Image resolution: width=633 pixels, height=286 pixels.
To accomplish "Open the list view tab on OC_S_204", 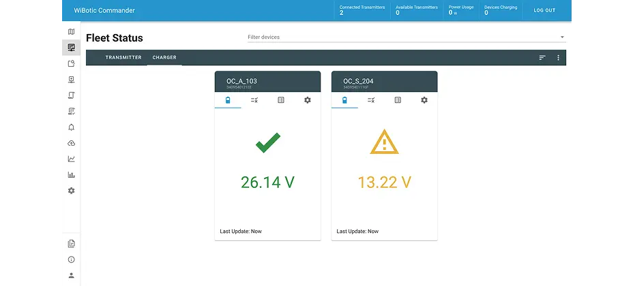I will (x=398, y=100).
